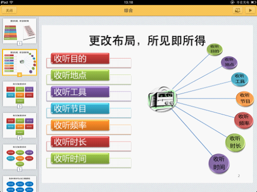Image resolution: width=257 pixels, height=192 pixels.
Task: Click the orange 收听节目 circle
Action: pos(245,99)
